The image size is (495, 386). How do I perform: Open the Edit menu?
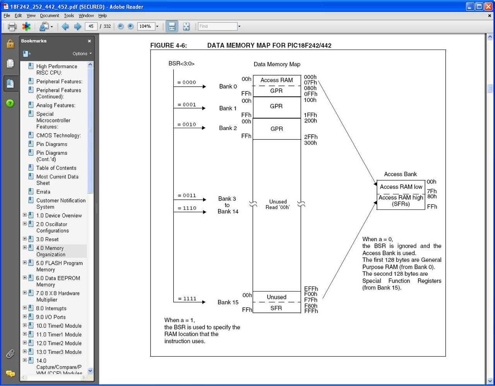[18, 15]
